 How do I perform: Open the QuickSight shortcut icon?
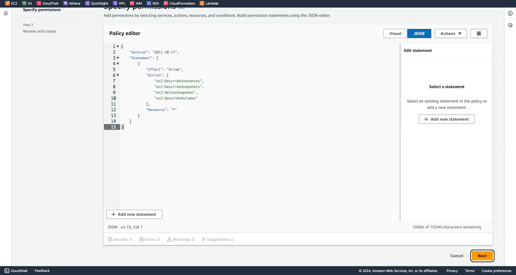click(87, 3)
